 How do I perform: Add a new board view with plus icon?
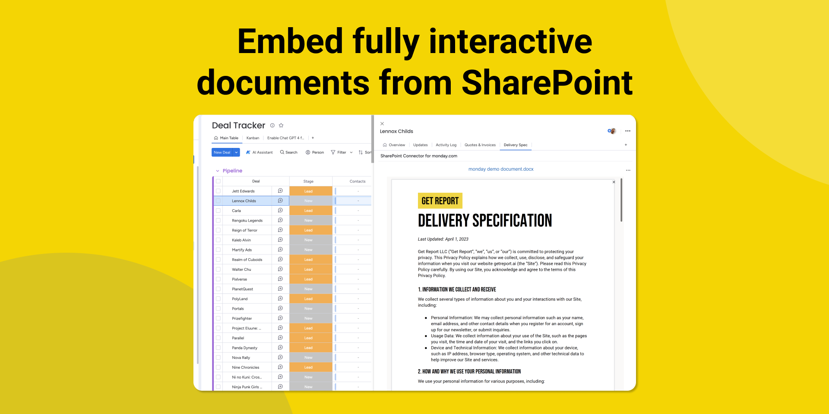pyautogui.click(x=313, y=138)
